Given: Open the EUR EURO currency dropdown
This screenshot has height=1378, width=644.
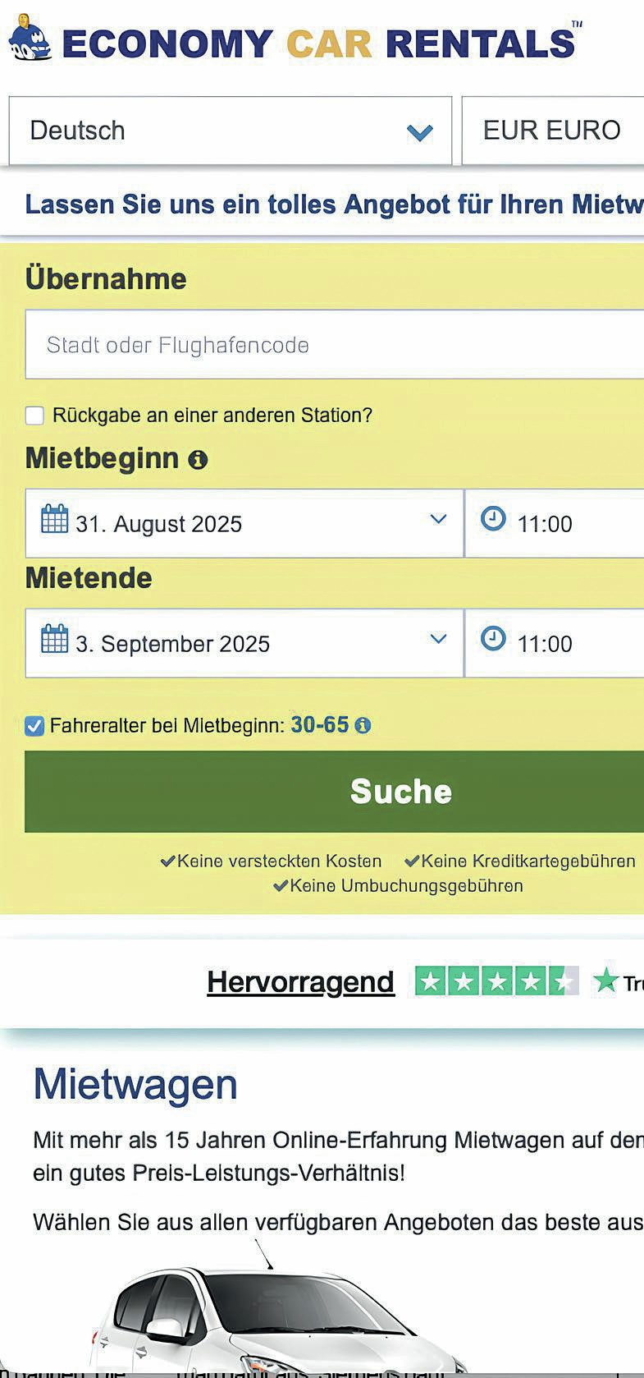Looking at the screenshot, I should pyautogui.click(x=553, y=131).
